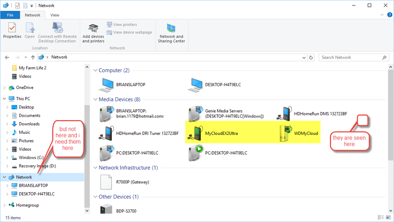Select Videos under This PC
Image resolution: width=394 pixels, height=222 pixels.
(x=22, y=149)
